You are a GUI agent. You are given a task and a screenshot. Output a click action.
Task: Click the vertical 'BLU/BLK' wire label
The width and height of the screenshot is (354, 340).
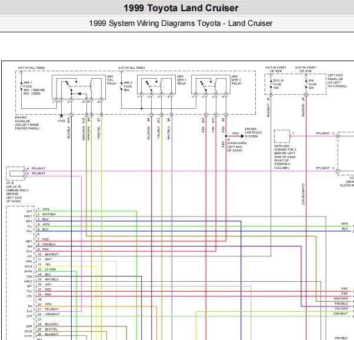click(69, 132)
